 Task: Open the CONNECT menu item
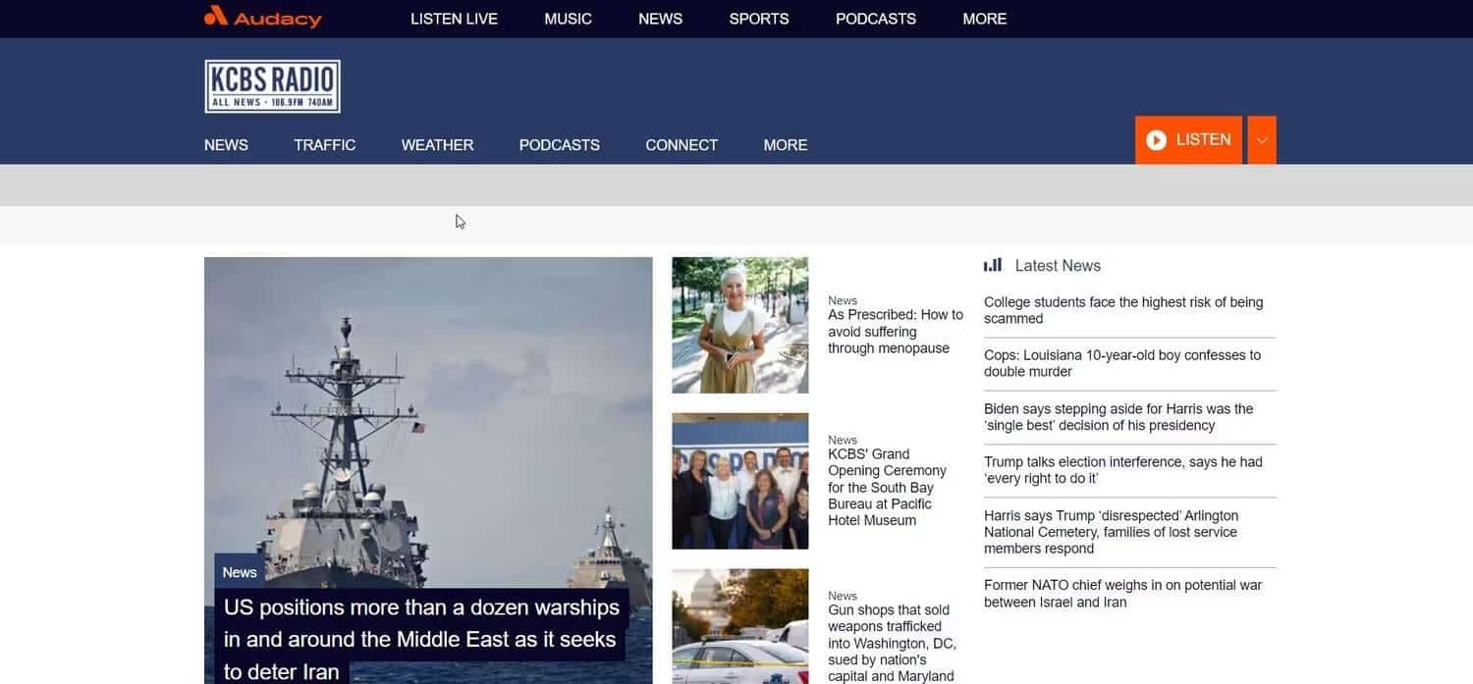681,145
